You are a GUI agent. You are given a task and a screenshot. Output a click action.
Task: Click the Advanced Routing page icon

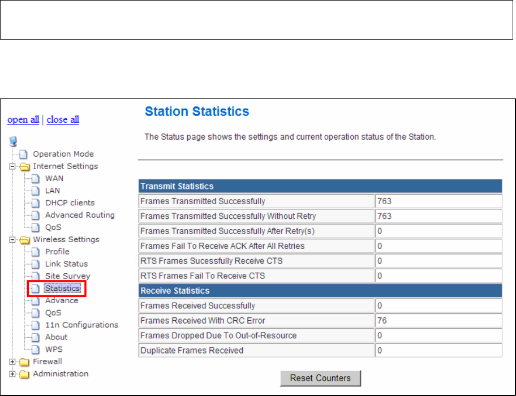coord(35,215)
